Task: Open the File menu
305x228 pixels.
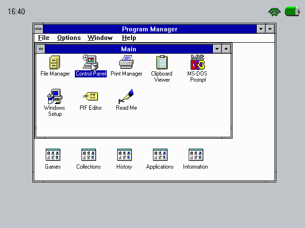Action: (x=43, y=38)
